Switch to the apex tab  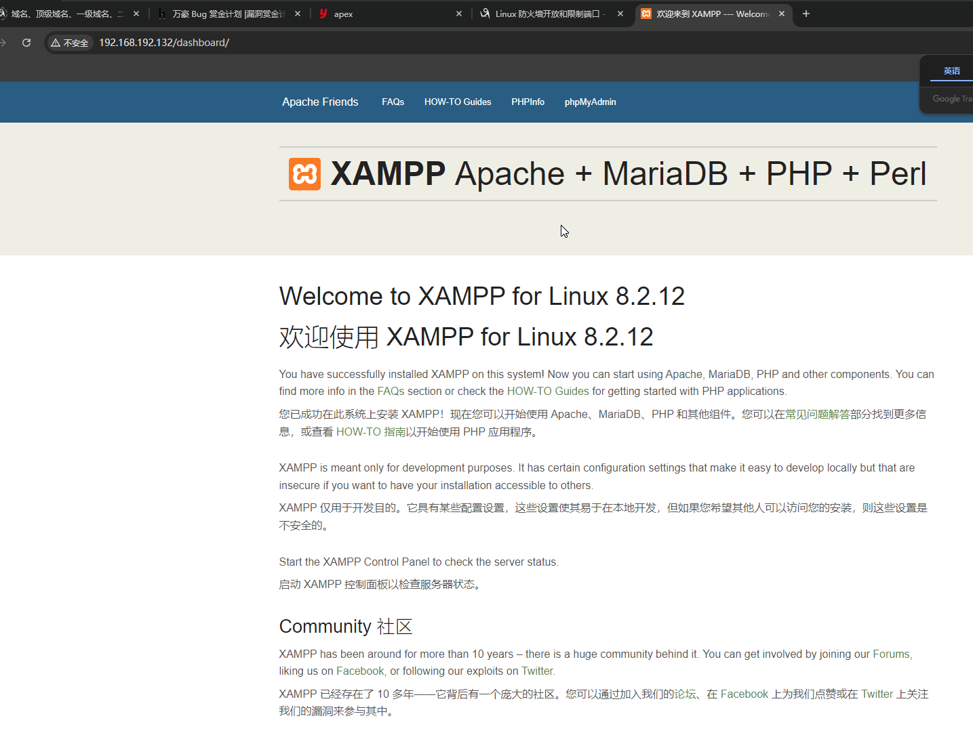390,14
